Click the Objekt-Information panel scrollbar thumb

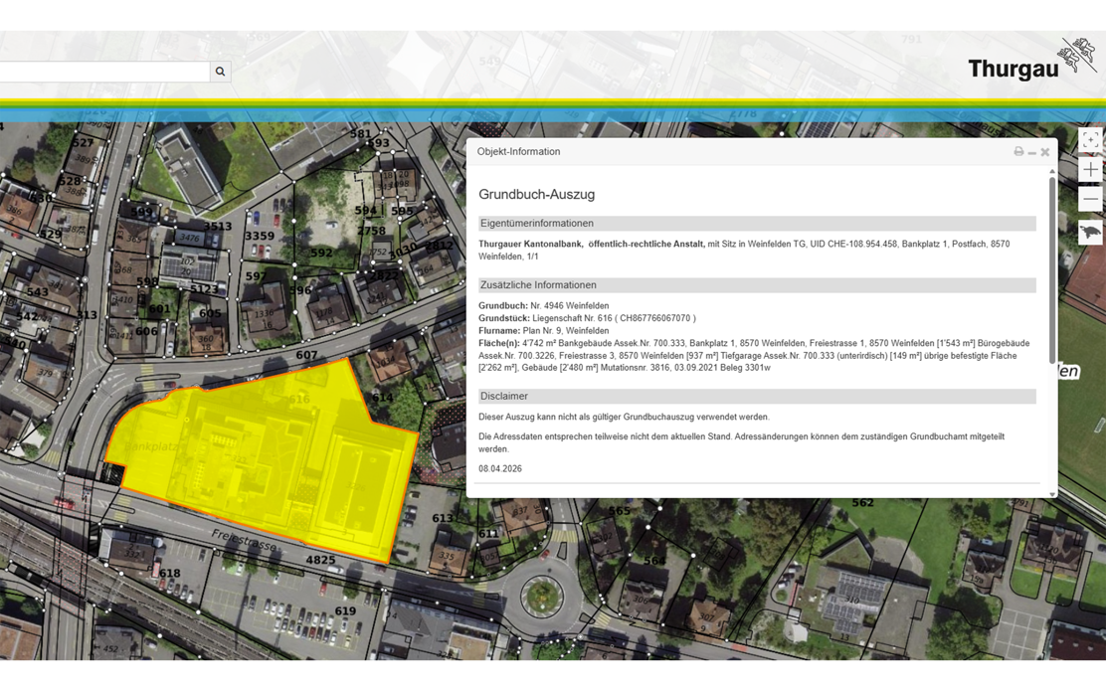click(x=1052, y=270)
